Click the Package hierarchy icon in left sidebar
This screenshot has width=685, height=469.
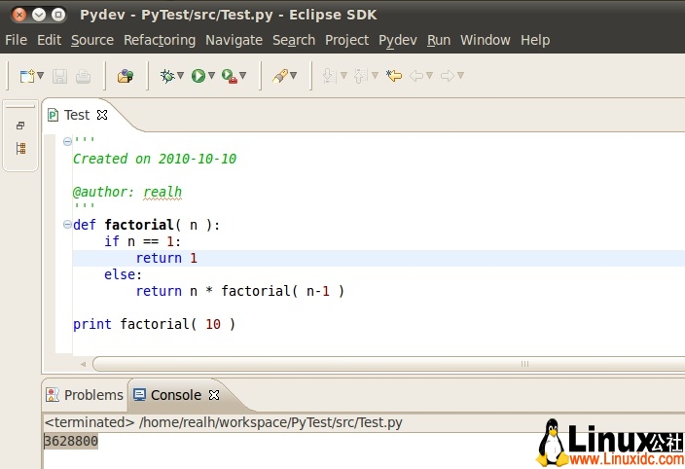[20, 149]
